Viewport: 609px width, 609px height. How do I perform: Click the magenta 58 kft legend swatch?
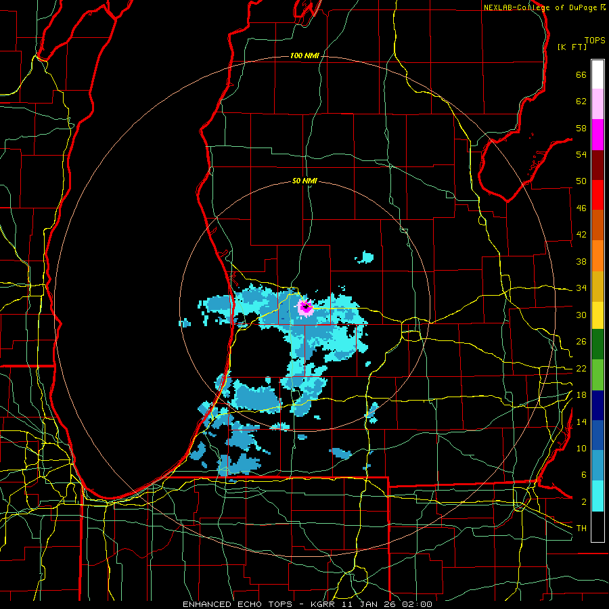(x=597, y=135)
